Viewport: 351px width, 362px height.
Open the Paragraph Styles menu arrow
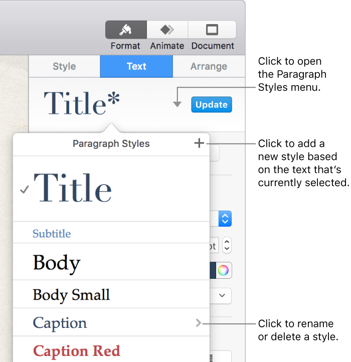tap(177, 104)
